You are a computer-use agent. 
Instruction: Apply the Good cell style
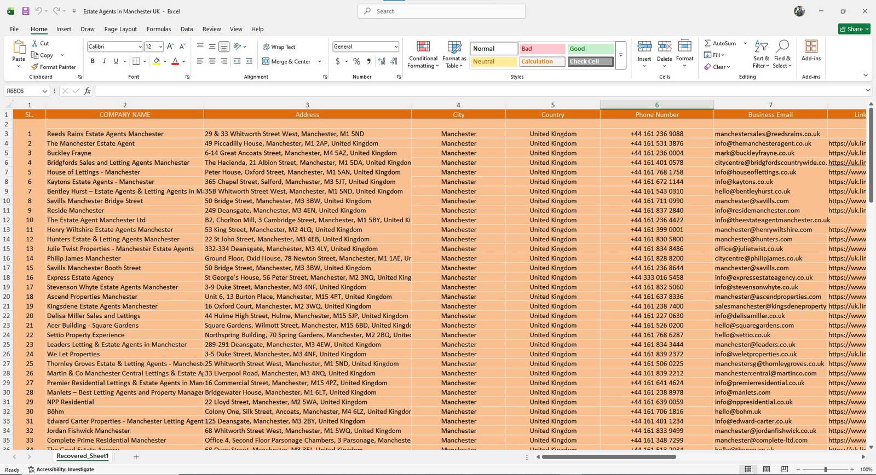[x=590, y=49]
